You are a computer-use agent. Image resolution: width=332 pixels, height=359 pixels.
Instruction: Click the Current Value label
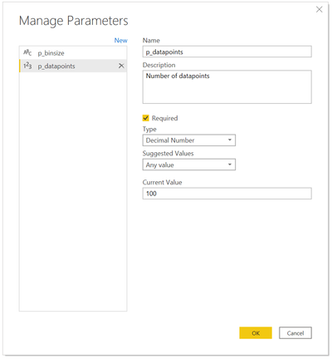point(162,182)
